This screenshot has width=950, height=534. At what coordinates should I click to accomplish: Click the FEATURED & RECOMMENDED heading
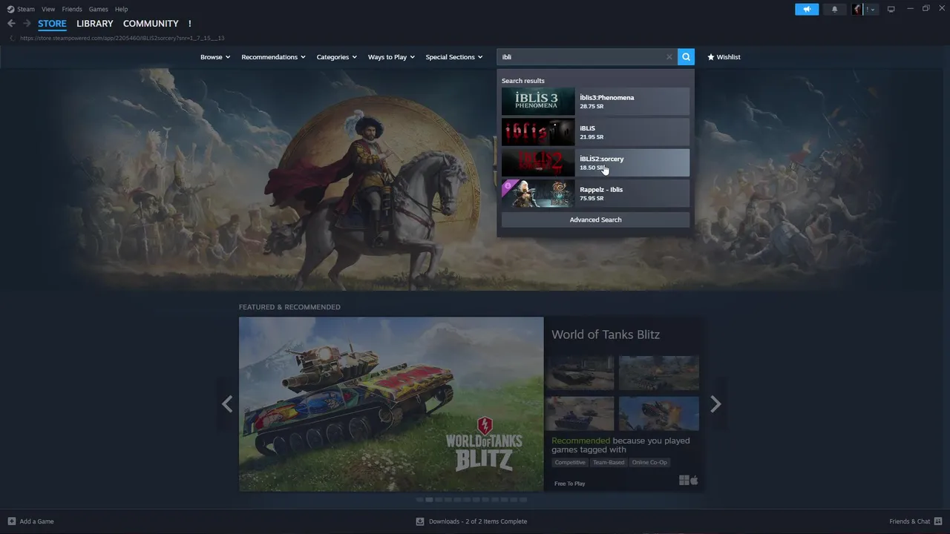tap(289, 307)
